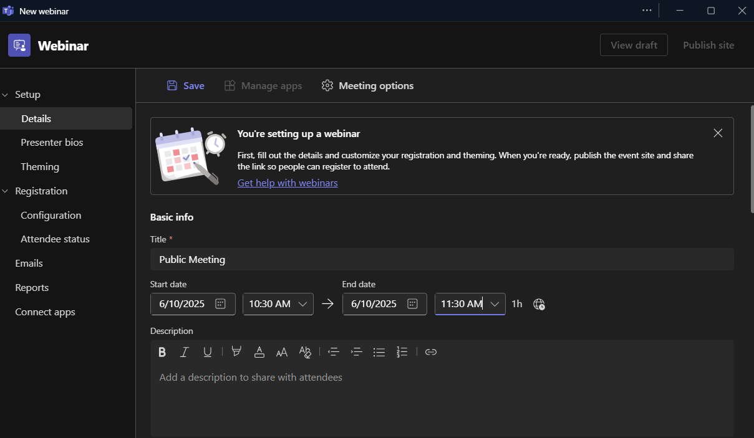The width and height of the screenshot is (754, 438).
Task: Click the Get help with webinars link
Action: pos(288,183)
